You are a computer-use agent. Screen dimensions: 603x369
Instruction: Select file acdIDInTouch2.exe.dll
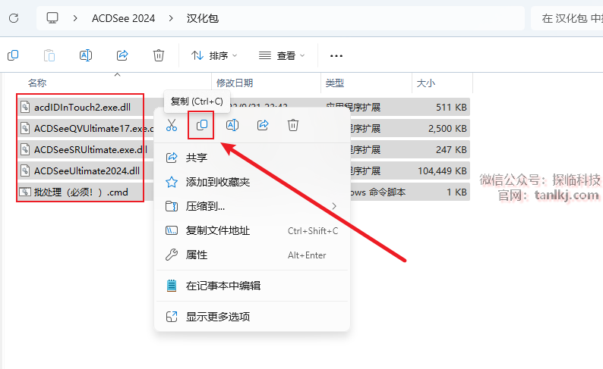click(82, 107)
